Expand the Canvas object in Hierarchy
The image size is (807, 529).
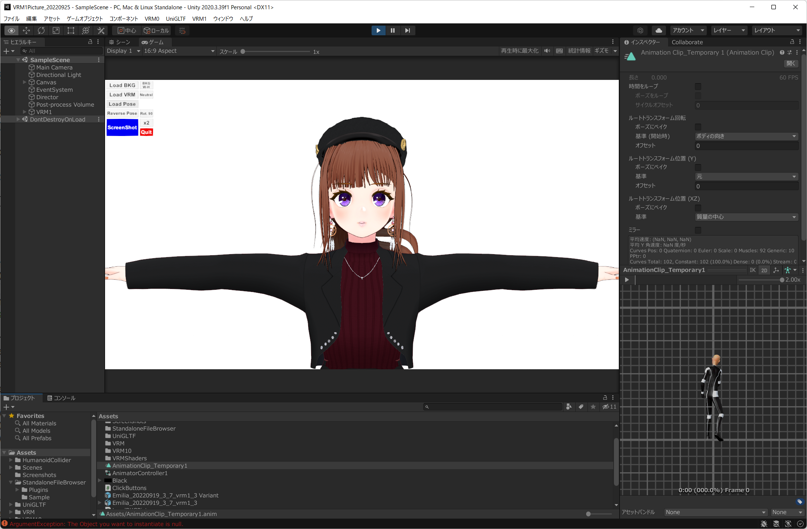coord(24,82)
